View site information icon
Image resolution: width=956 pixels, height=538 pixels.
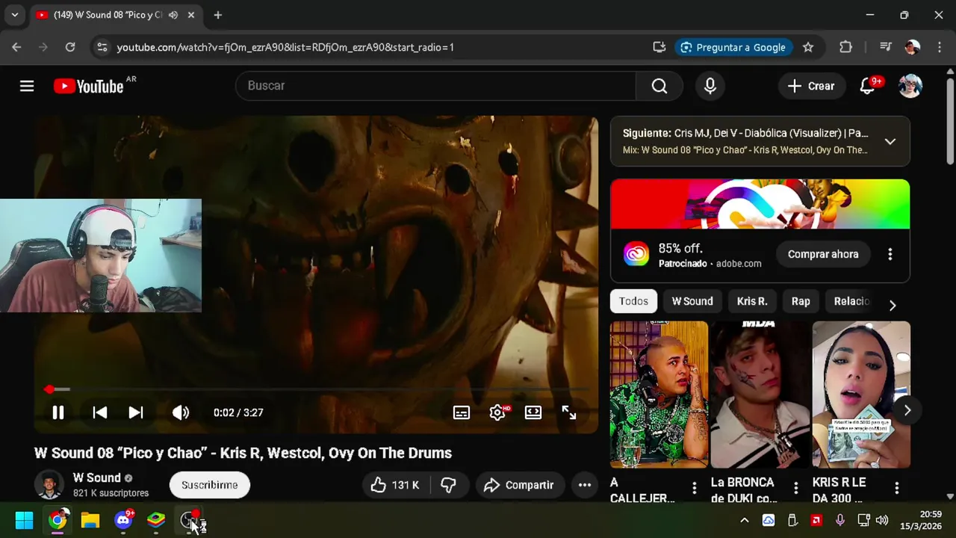tap(102, 47)
